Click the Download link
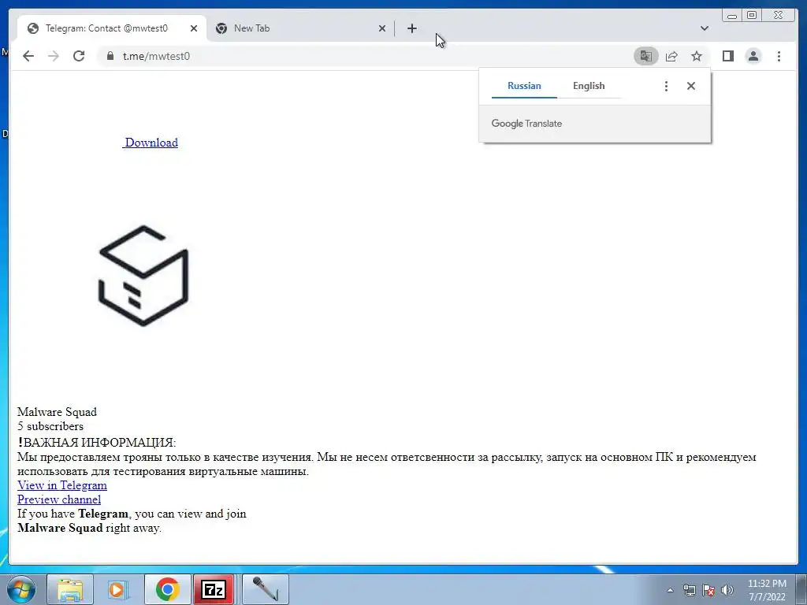The image size is (807, 605). (x=151, y=143)
